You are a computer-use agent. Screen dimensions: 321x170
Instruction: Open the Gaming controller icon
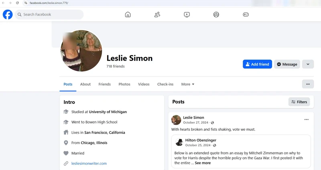[x=246, y=14]
